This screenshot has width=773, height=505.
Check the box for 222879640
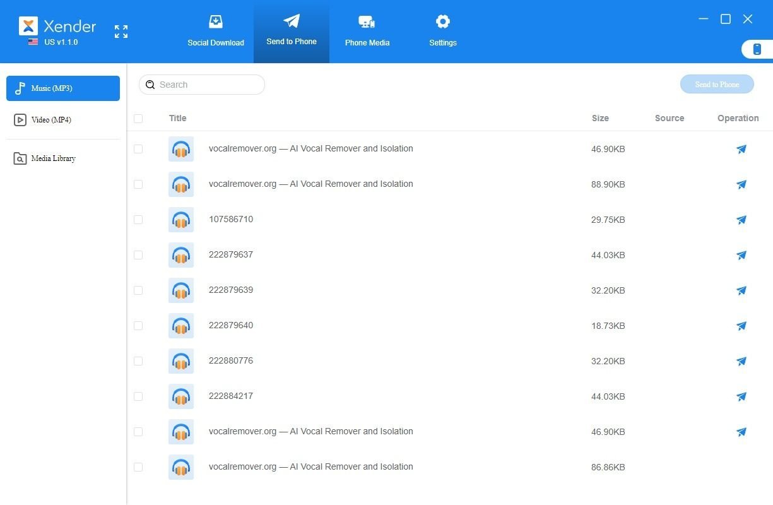click(138, 326)
